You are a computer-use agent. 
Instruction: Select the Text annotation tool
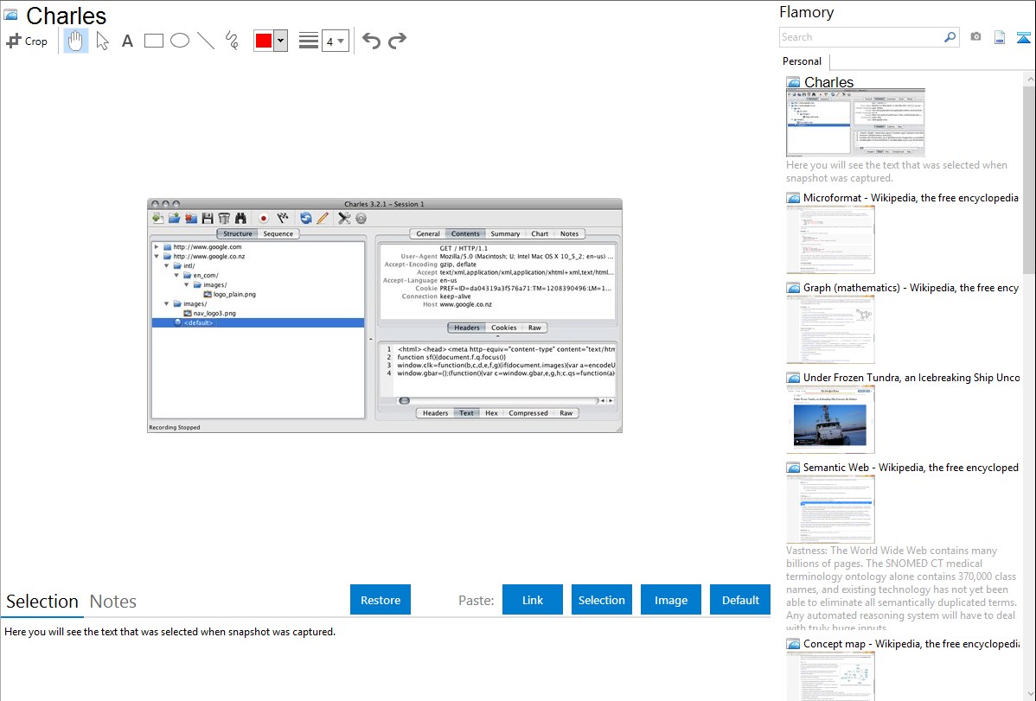tap(127, 41)
